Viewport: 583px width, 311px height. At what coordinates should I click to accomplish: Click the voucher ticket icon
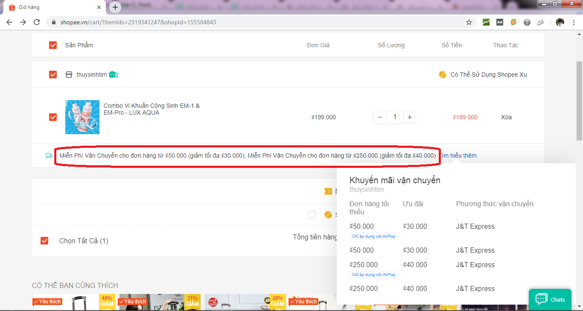point(328,192)
